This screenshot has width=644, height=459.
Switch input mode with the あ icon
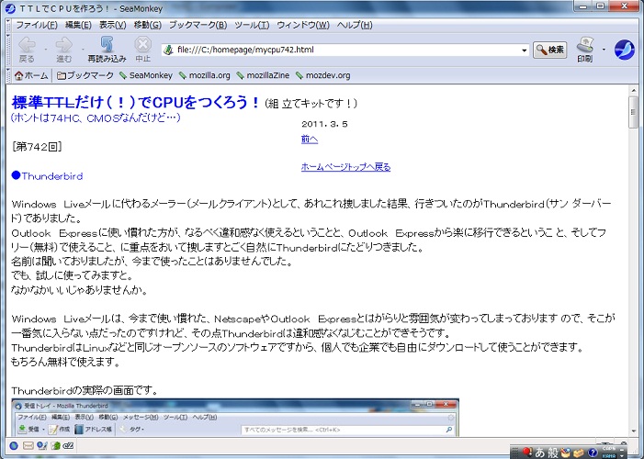click(539, 452)
